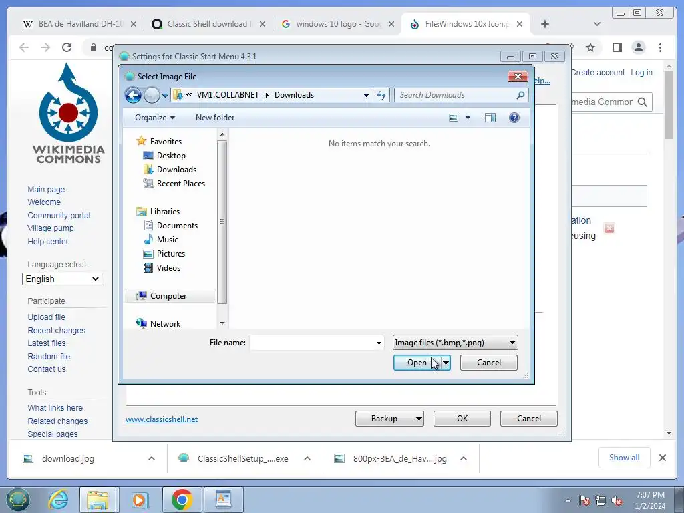This screenshot has width=684, height=513.
Task: Toggle the preview pane icon
Action: [490, 118]
